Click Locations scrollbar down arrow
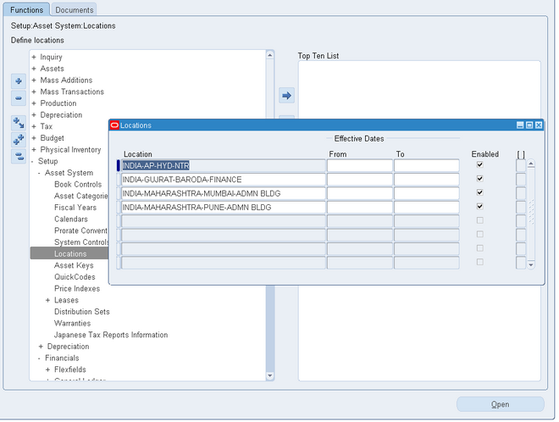 click(x=531, y=264)
